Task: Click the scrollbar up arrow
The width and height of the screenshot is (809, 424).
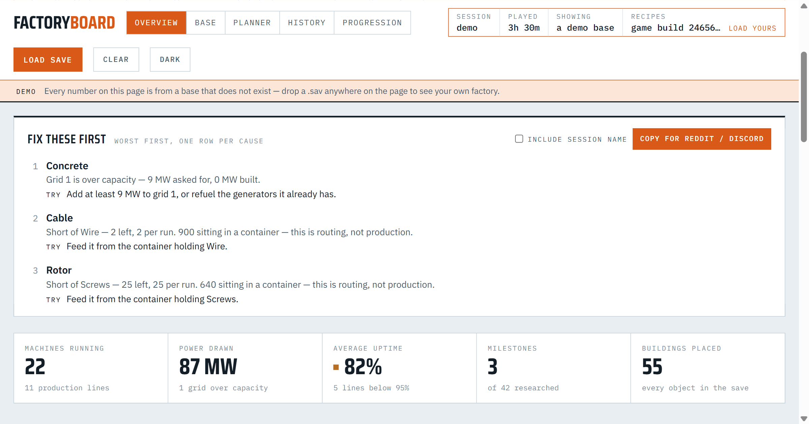Action: [x=804, y=6]
